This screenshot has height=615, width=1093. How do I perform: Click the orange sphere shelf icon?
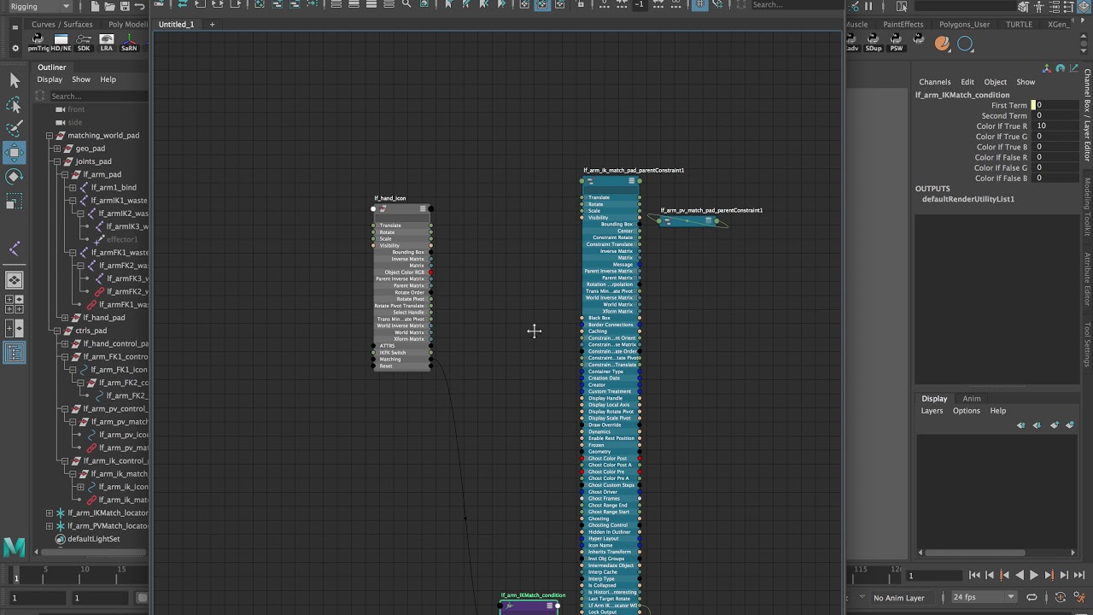942,44
